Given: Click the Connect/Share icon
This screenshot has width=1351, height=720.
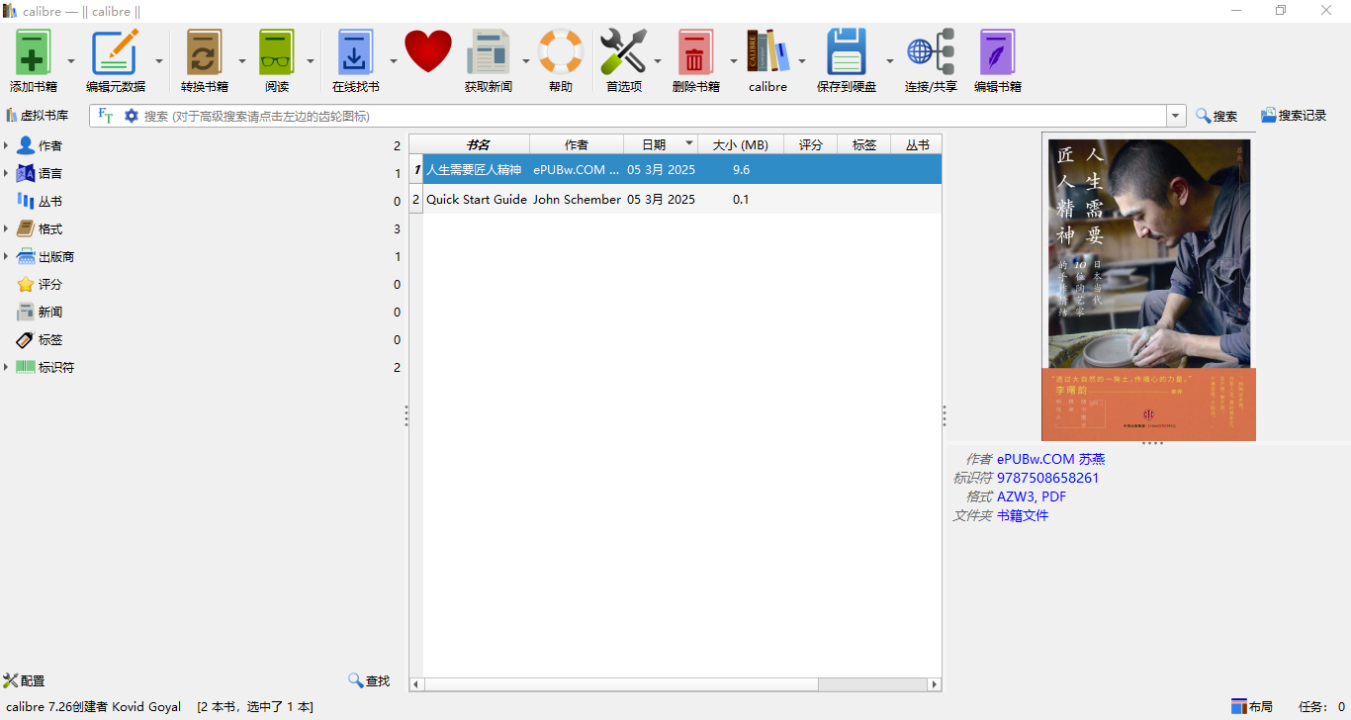Looking at the screenshot, I should tap(930, 52).
